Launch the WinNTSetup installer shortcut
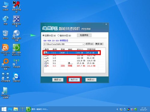 point(5,93)
